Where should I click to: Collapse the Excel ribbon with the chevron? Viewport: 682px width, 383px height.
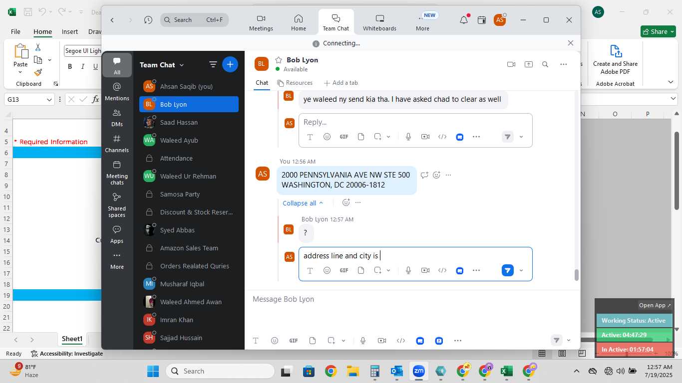pos(670,82)
